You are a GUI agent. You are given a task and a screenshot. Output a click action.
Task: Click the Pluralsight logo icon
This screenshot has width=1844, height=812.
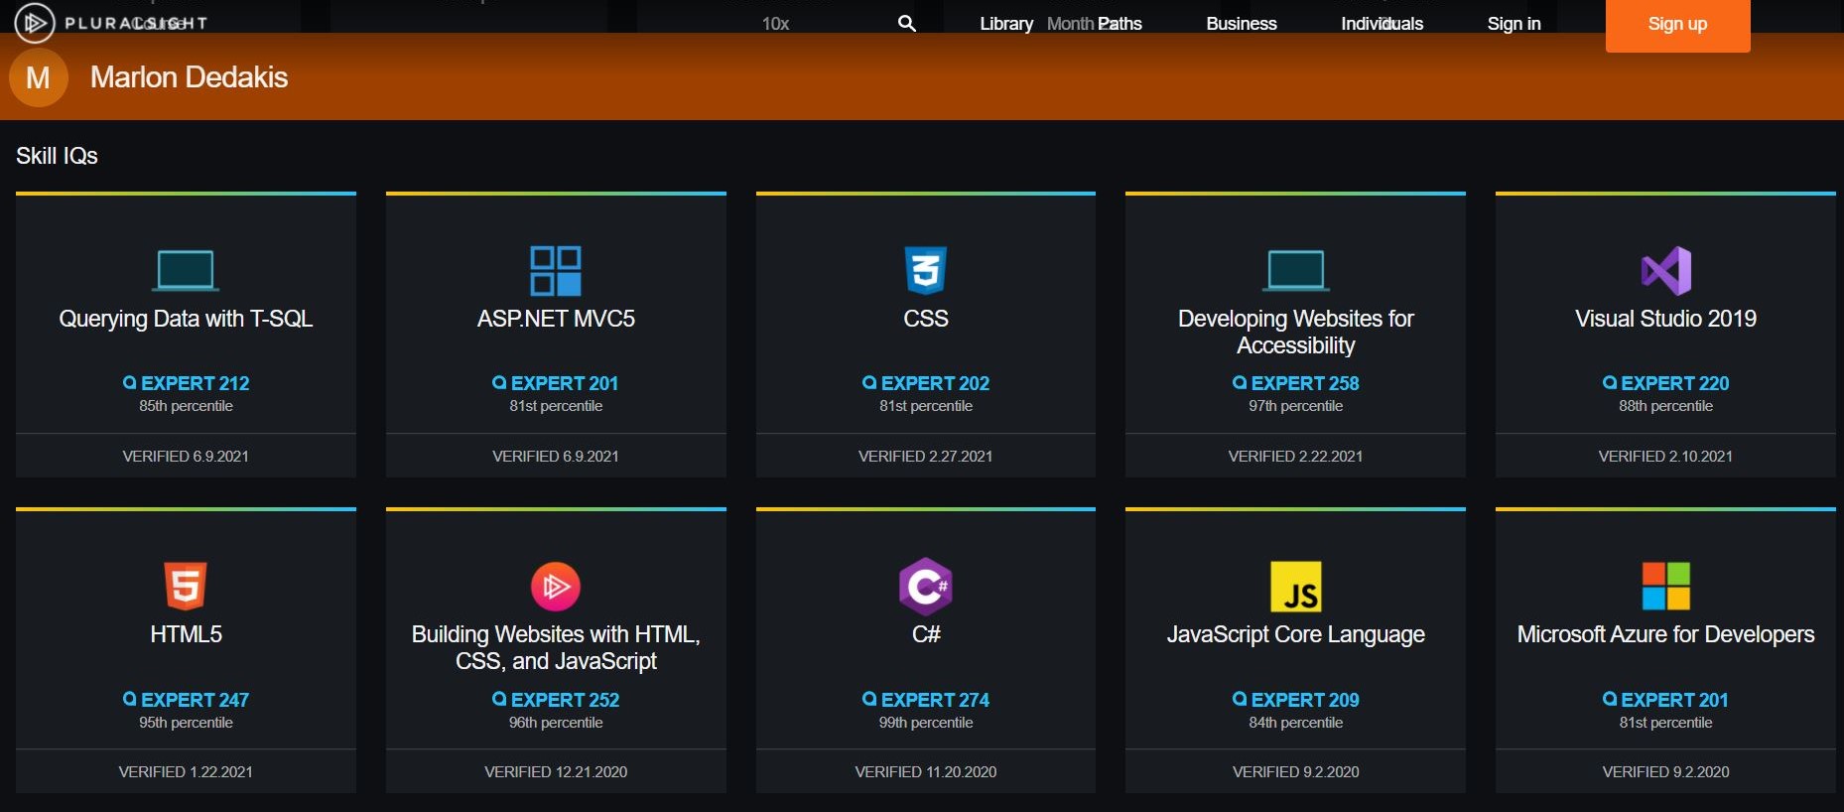click(35, 23)
